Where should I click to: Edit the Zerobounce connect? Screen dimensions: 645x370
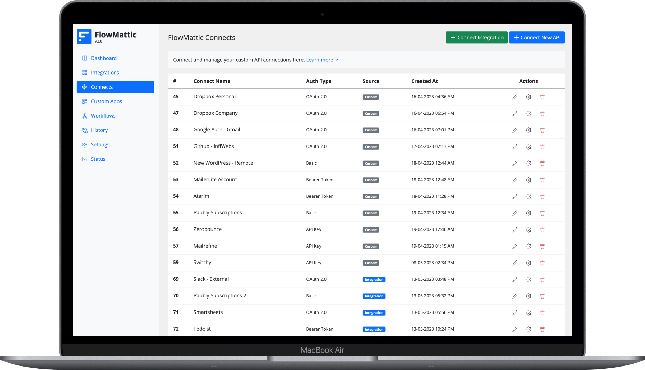pyautogui.click(x=515, y=229)
